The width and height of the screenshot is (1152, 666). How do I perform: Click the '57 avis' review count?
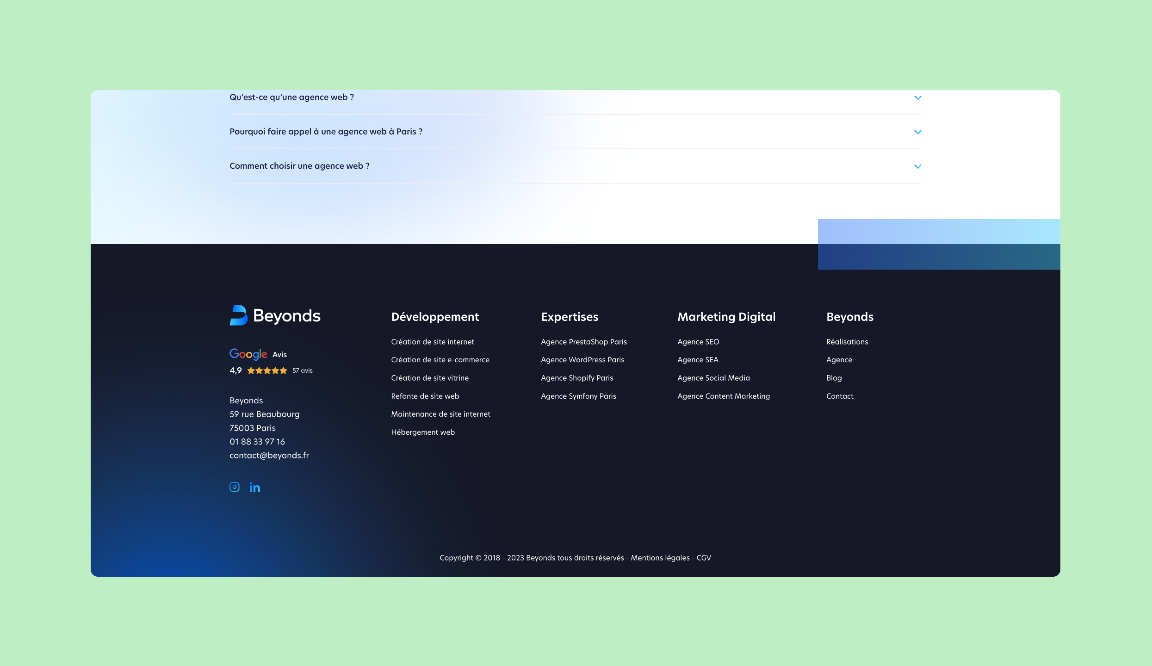coord(302,370)
